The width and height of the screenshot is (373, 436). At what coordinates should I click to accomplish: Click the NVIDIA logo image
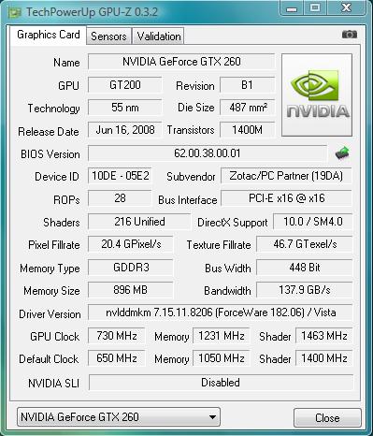pyautogui.click(x=317, y=95)
